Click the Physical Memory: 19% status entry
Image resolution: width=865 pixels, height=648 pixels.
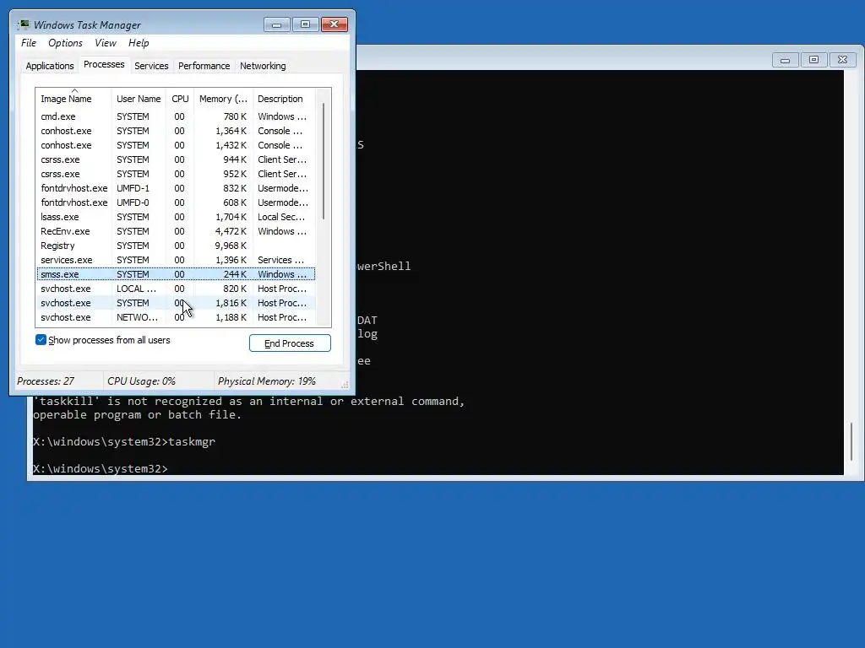pos(266,381)
